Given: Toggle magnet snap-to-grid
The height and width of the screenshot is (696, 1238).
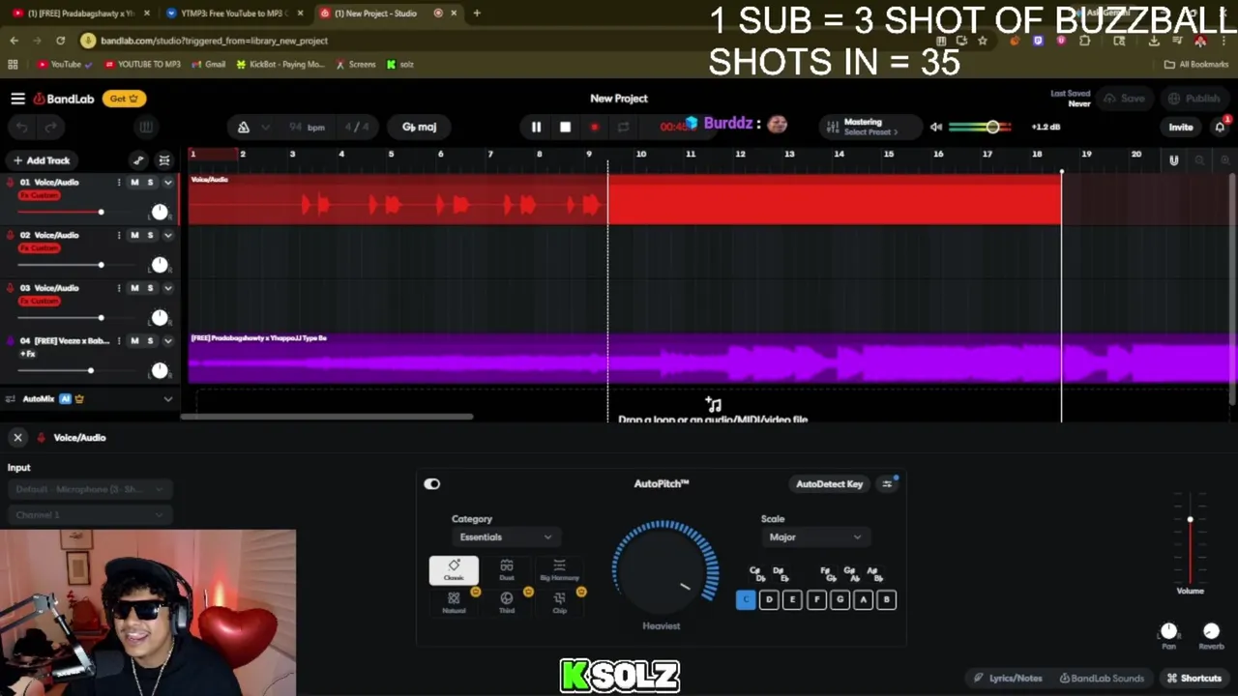Looking at the screenshot, I should click(1174, 160).
